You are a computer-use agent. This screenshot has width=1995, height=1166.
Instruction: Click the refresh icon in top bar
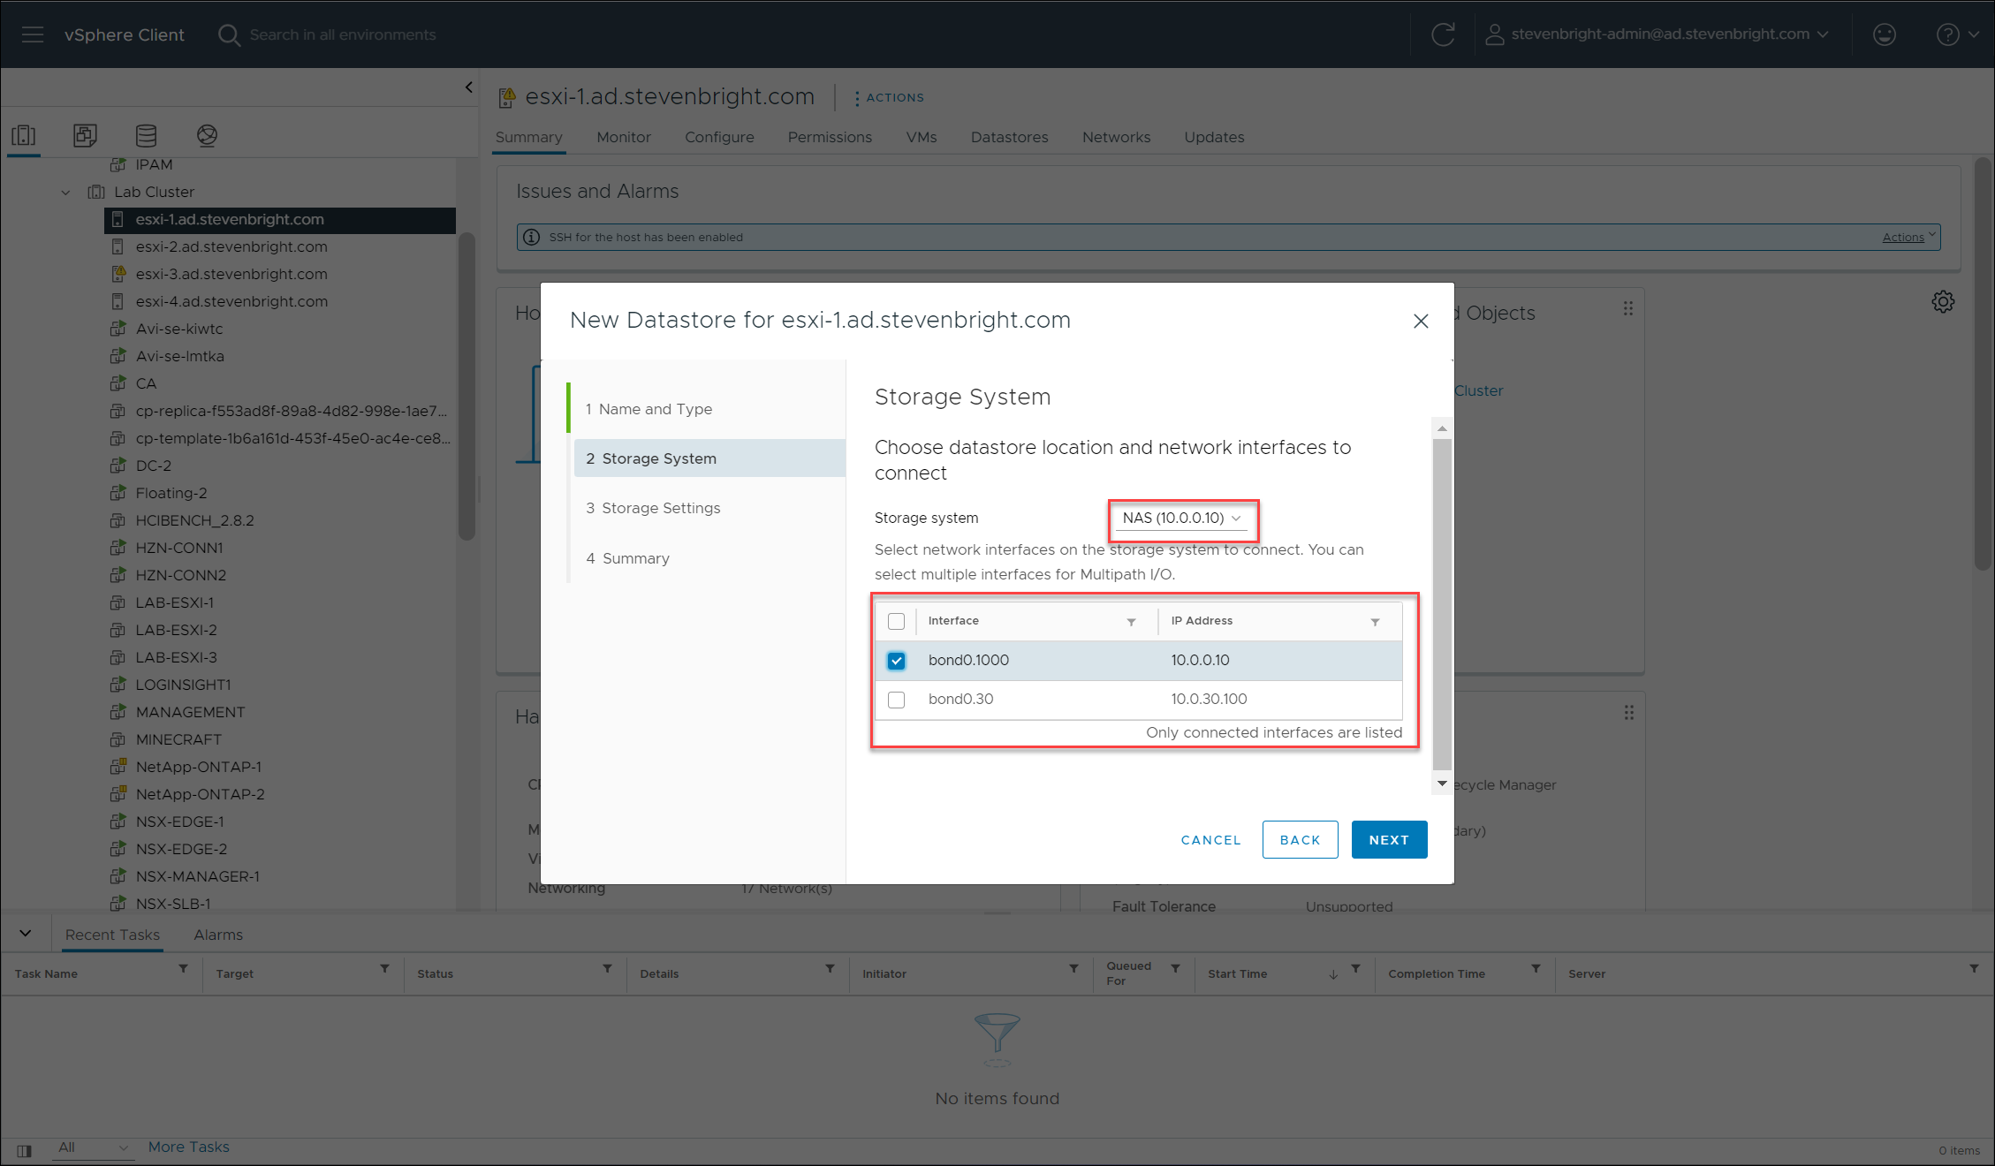coord(1443,34)
